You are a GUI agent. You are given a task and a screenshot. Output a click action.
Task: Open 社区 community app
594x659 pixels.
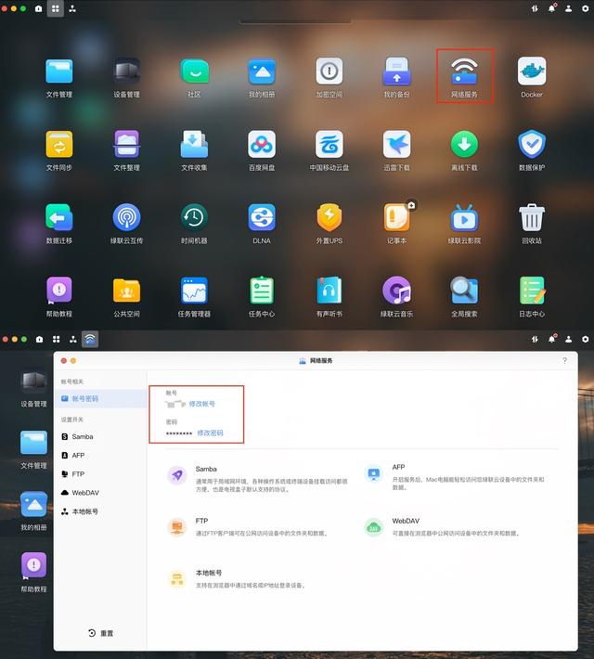194,76
